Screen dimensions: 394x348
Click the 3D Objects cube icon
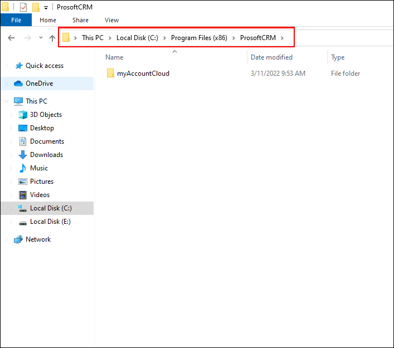pyautogui.click(x=23, y=115)
